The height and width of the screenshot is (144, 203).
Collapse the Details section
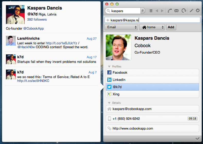[x=109, y=103]
